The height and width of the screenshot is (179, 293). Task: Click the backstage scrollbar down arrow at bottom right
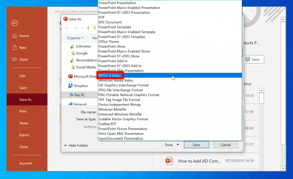click(283, 168)
